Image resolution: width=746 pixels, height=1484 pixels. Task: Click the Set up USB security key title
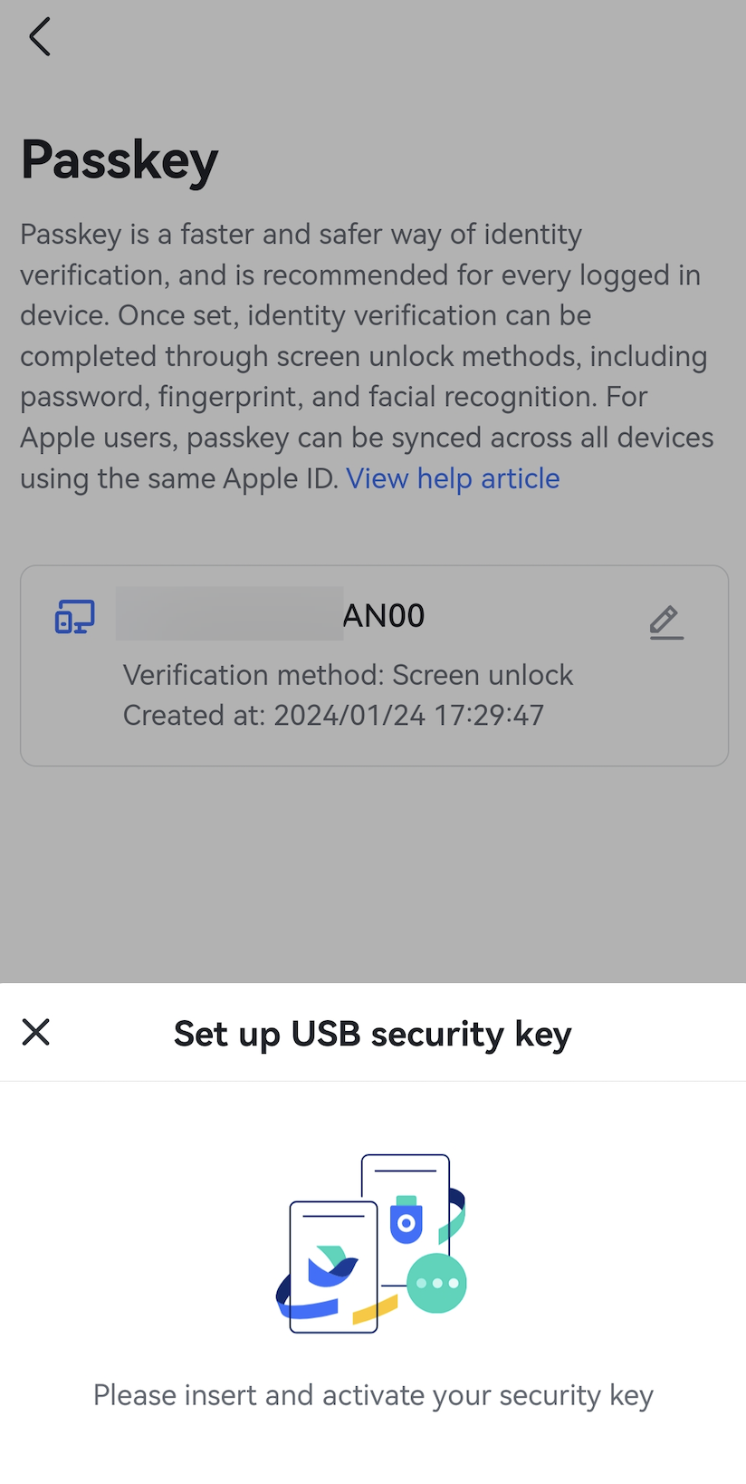(x=372, y=1034)
